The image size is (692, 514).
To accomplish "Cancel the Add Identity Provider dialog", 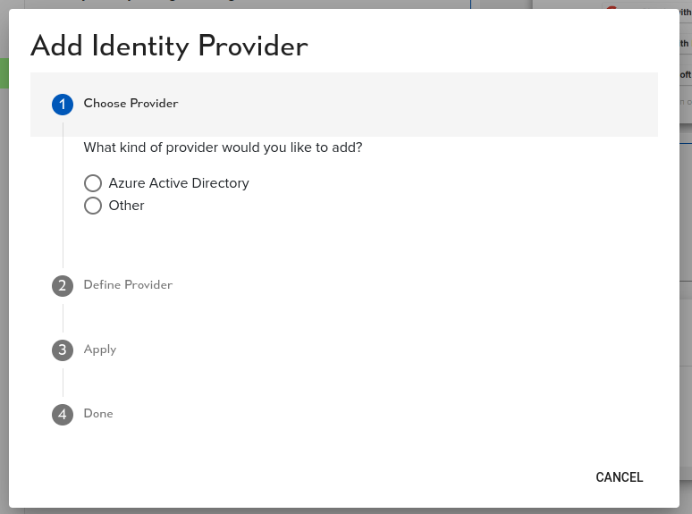I will coord(620,477).
